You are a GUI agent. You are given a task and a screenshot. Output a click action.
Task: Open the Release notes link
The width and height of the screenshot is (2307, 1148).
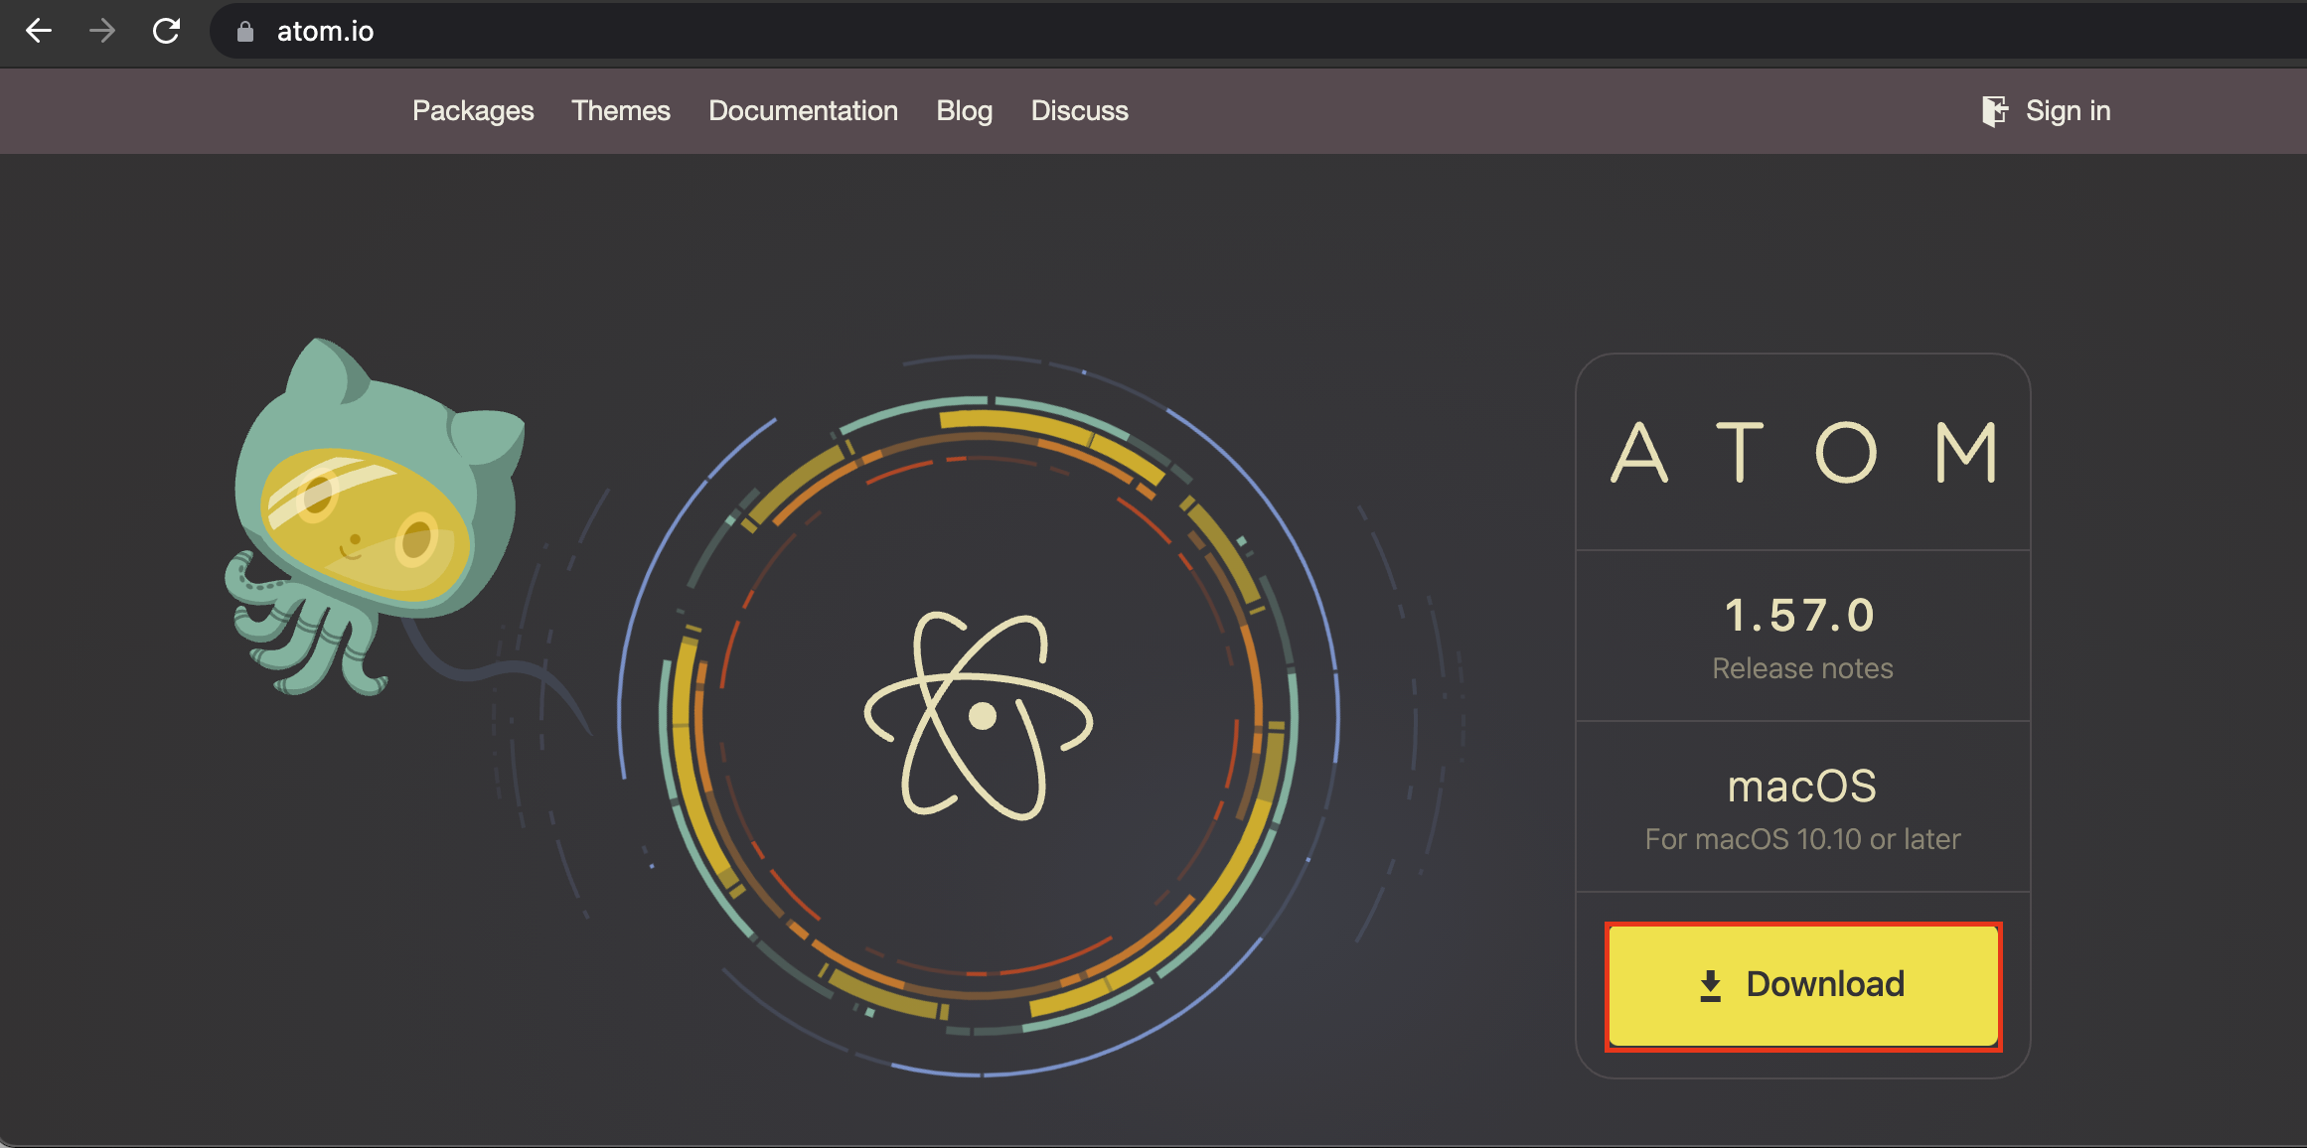pyautogui.click(x=1802, y=668)
